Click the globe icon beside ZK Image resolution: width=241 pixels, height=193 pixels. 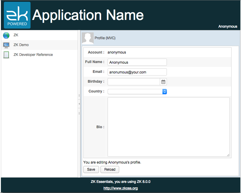coord(6,35)
